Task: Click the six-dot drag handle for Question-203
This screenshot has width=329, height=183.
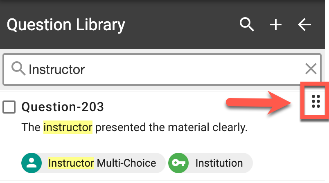Action: click(x=315, y=101)
